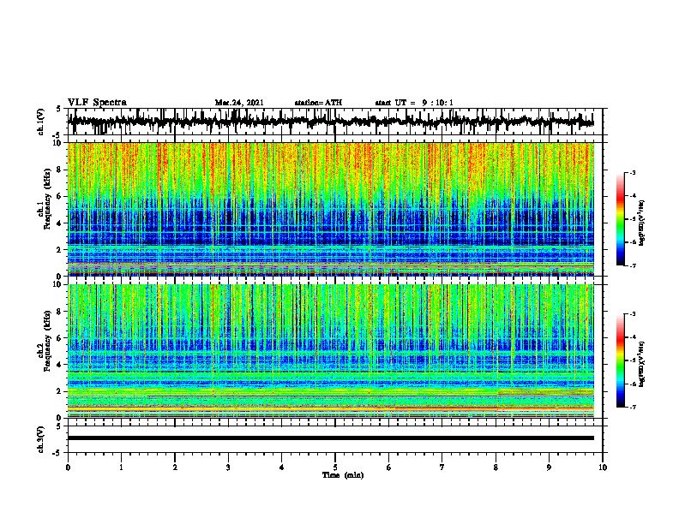Click the "5" tick of the ch.1(V) axis
The image size is (679, 524).
[60, 109]
